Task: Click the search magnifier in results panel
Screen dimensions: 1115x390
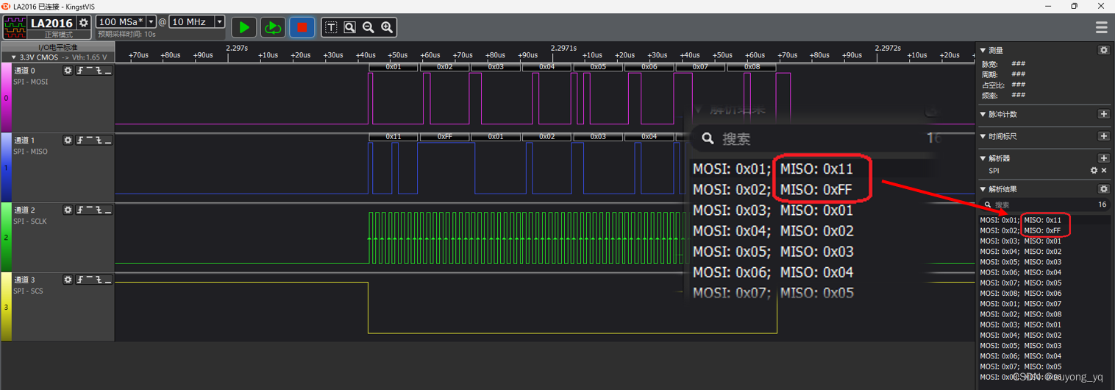Action: pos(988,205)
